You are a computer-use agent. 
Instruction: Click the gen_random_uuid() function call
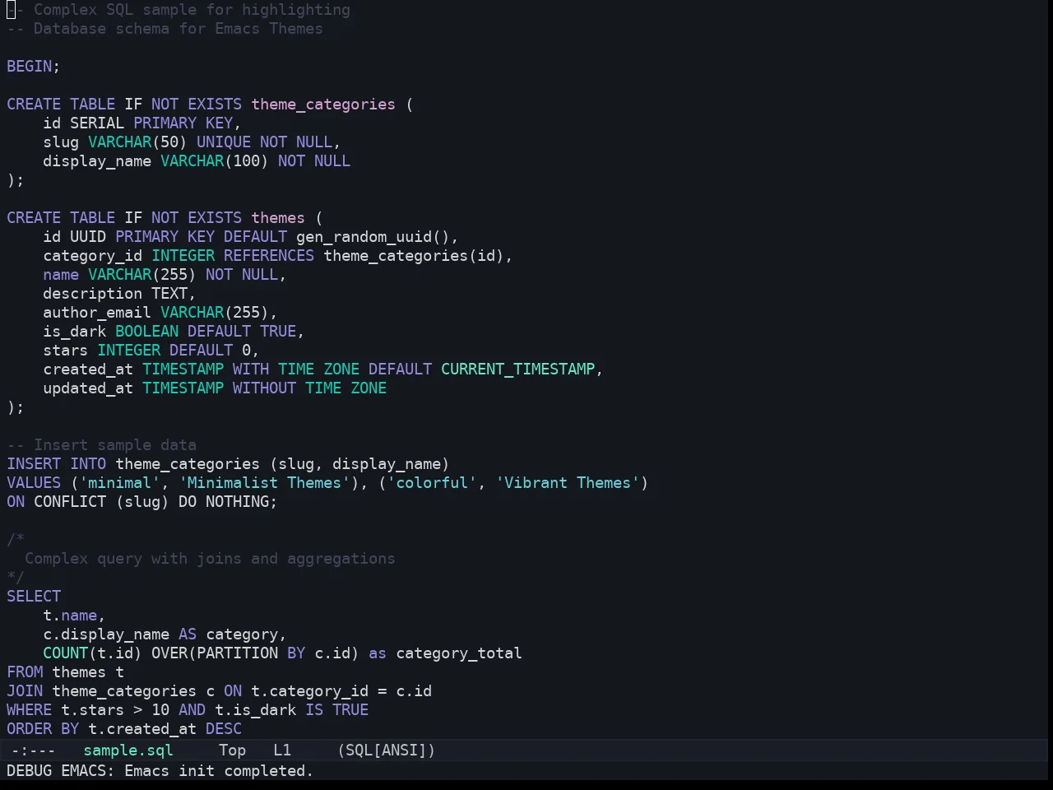click(x=373, y=237)
